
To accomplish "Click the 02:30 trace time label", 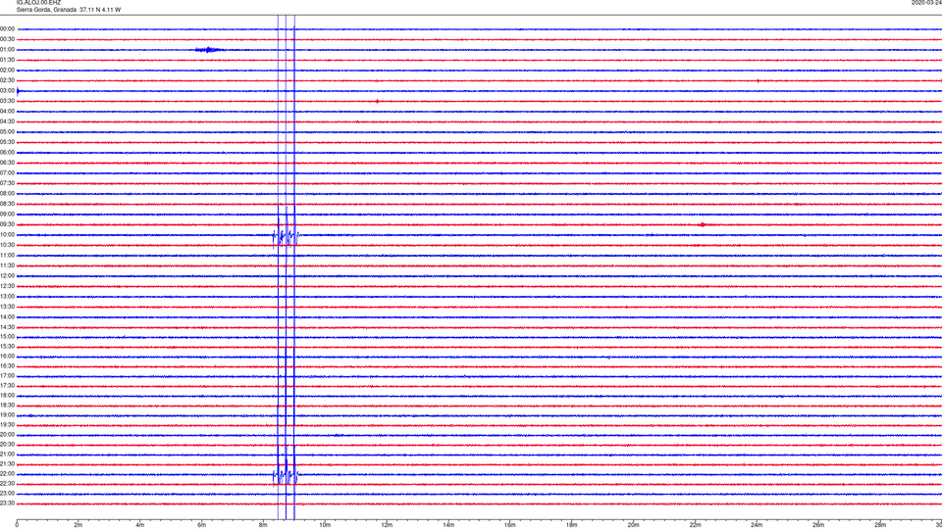I will tap(7, 80).
